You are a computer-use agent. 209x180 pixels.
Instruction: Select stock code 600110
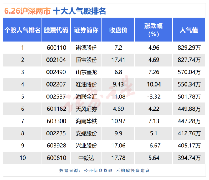(56, 48)
